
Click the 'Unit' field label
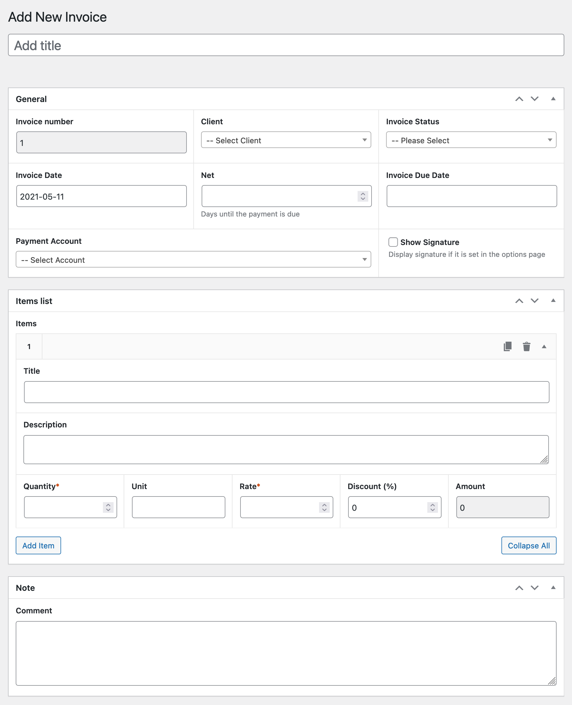pos(139,486)
